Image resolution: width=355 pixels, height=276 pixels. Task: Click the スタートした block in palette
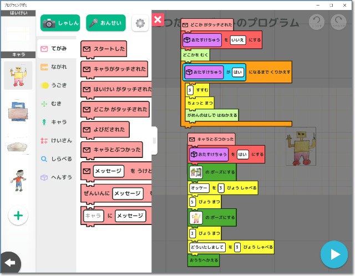pyautogui.click(x=103, y=49)
